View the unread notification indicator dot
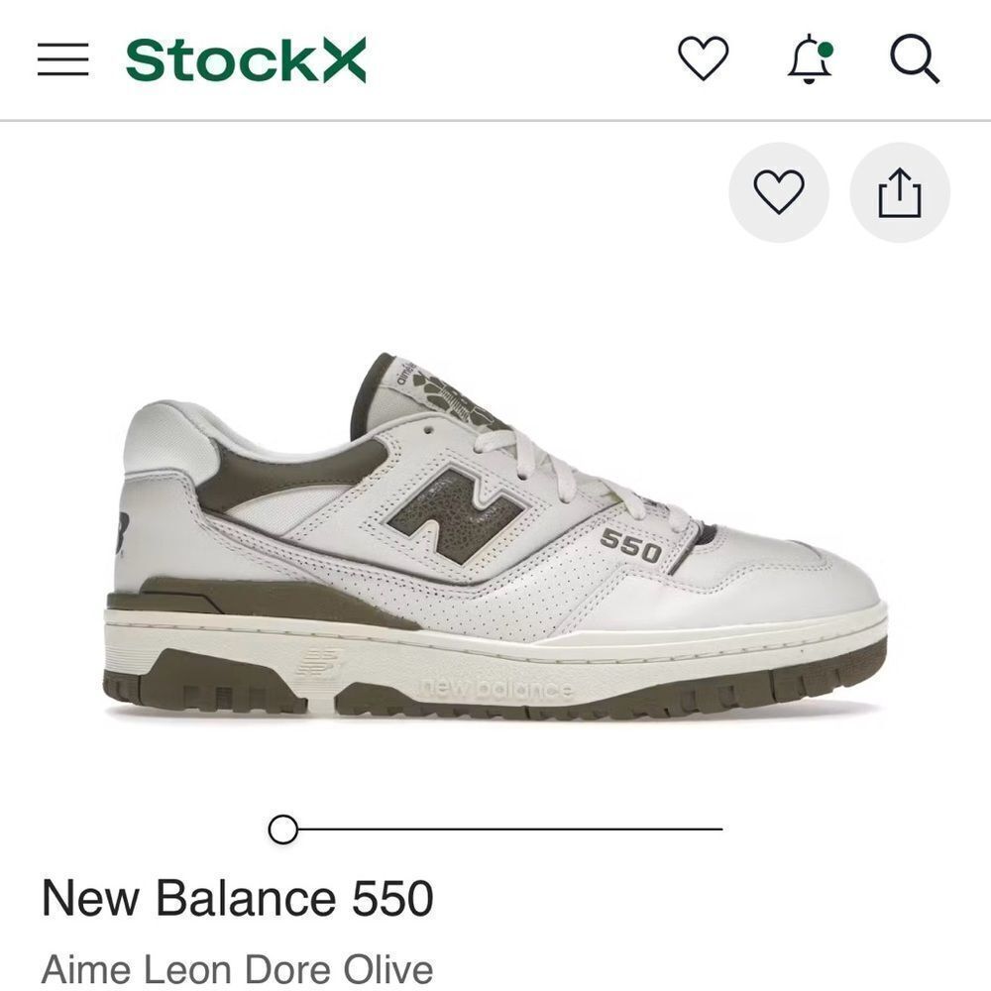Viewport: 991px width, 991px height. (826, 47)
